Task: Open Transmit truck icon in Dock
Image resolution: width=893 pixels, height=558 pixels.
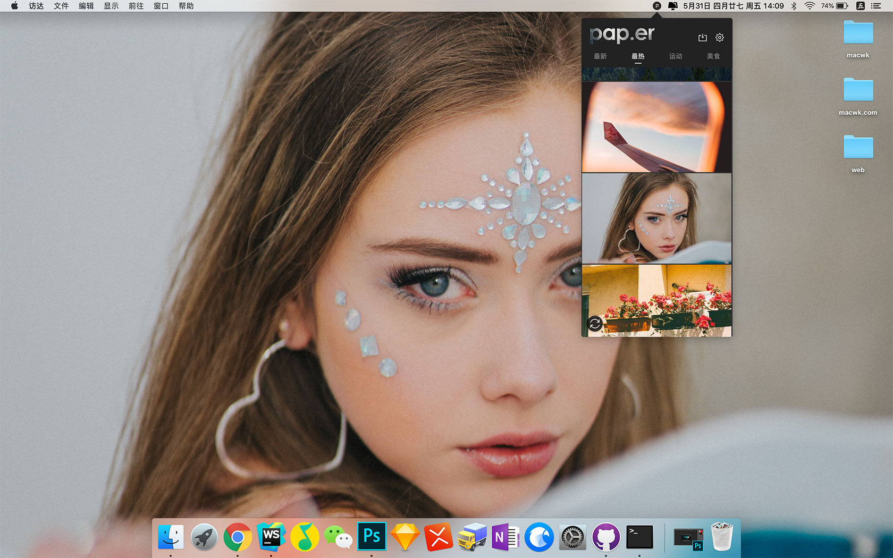Action: coord(472,537)
